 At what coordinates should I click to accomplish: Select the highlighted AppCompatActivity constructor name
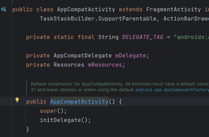[79, 102]
